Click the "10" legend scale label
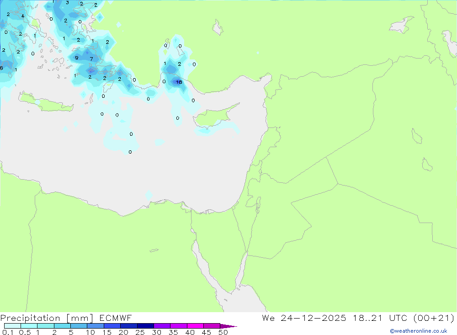Viewport: 457px width, 335px height. click(x=90, y=332)
